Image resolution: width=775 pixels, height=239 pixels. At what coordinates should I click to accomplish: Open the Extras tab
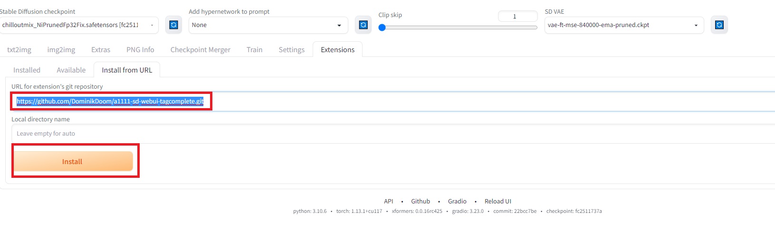tap(101, 50)
